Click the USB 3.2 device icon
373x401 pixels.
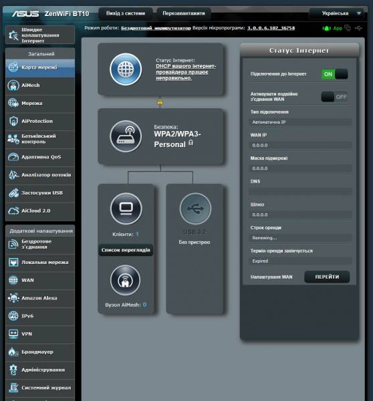[x=195, y=209]
